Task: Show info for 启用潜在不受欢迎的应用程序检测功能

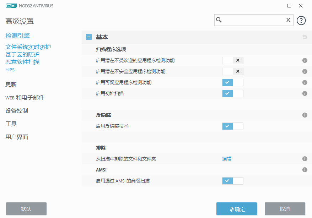Action: click(x=305, y=60)
